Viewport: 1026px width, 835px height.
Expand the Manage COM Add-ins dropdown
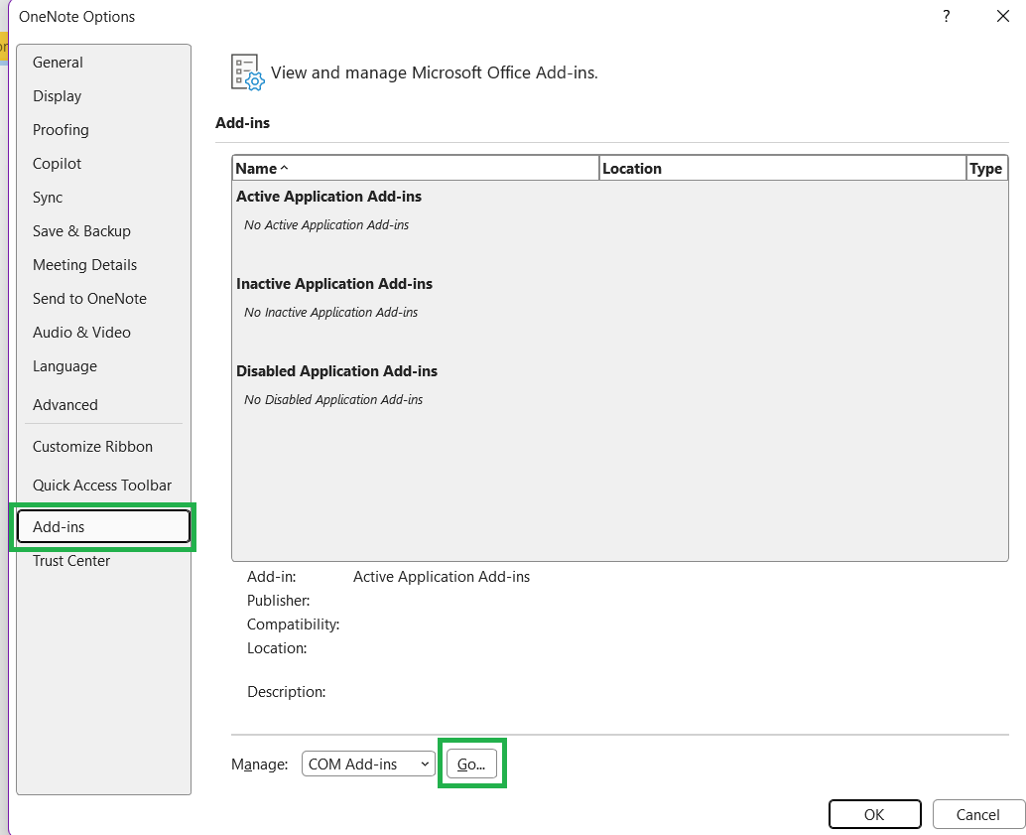[x=368, y=764]
